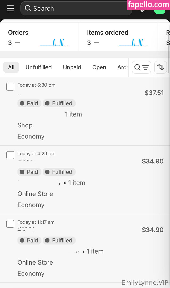Select the checkbox for 6:30 pm order
The width and height of the screenshot is (170, 288).
click(x=10, y=87)
